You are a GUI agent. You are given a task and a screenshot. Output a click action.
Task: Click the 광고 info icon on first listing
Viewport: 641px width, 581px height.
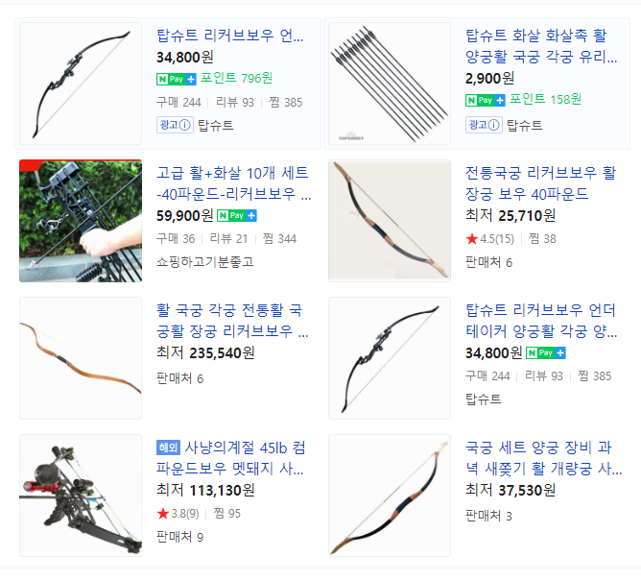[175, 125]
